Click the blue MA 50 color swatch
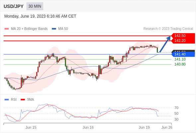The height and width of the screenshot is (133, 196). (x=54, y=29)
